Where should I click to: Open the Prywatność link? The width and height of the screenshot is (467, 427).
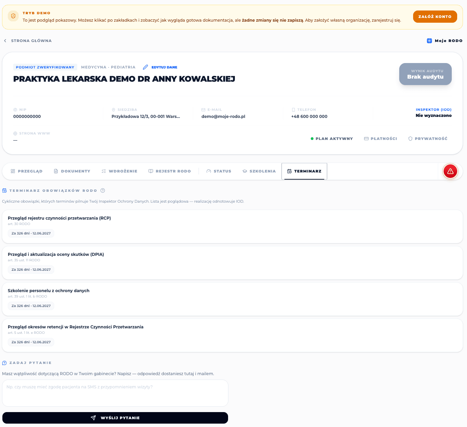tap(428, 139)
